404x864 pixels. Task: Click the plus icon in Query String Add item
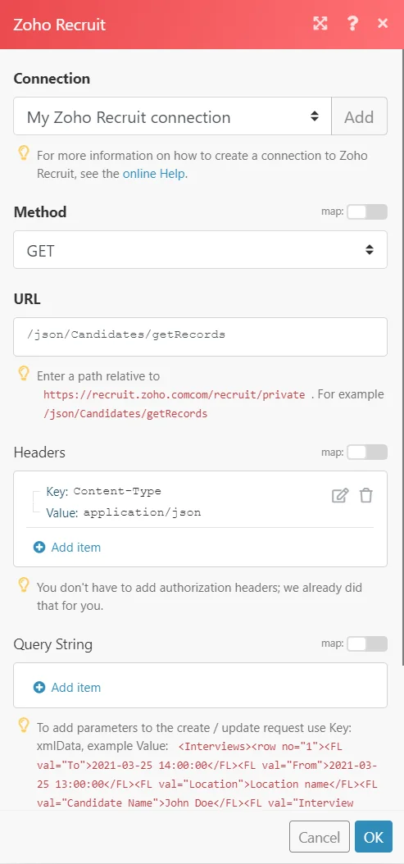[39, 688]
